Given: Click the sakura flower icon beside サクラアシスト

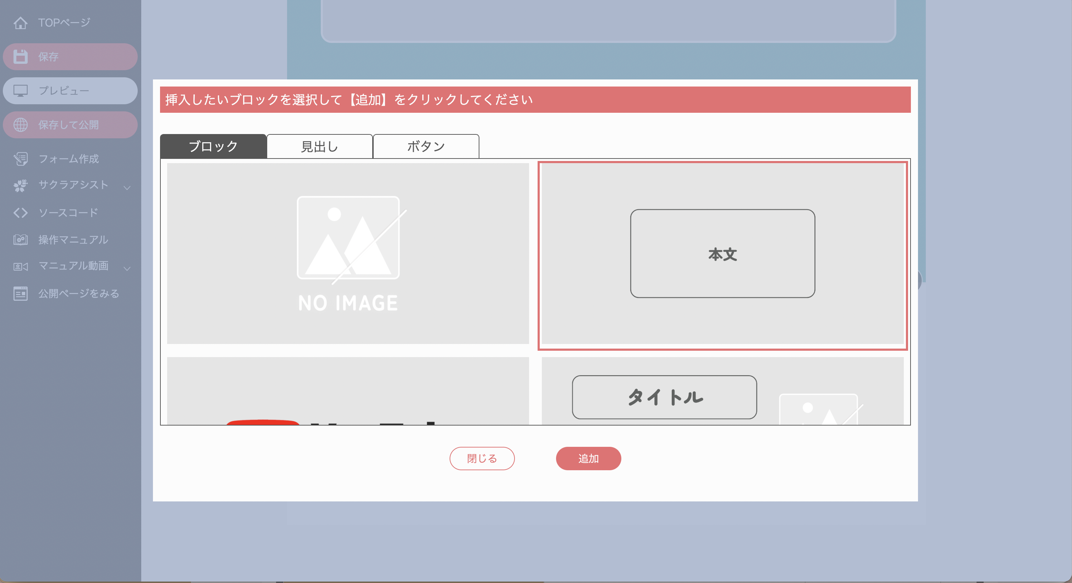Looking at the screenshot, I should (20, 185).
